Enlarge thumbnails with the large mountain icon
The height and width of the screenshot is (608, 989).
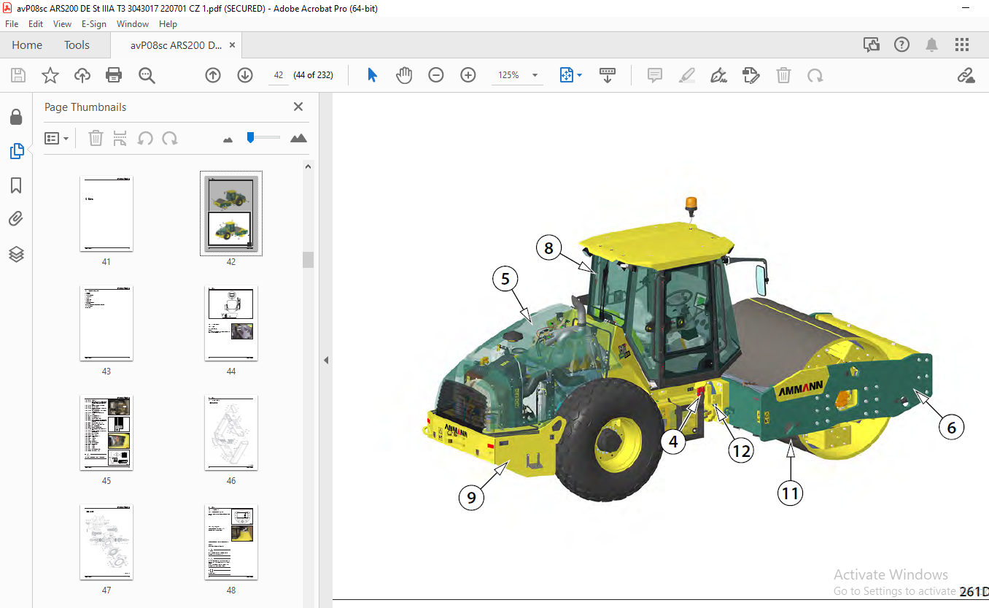298,138
